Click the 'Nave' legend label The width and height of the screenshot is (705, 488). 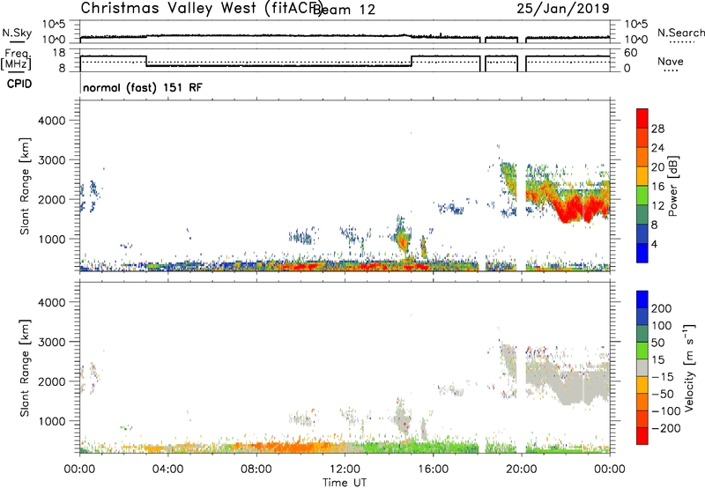(671, 62)
